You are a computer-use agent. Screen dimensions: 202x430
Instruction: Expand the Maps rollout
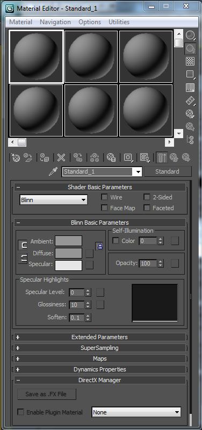tap(100, 359)
